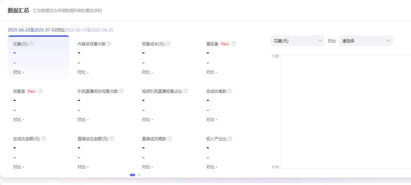Click the date range 2025-06-26至2025-07-02
This screenshot has width=411, height=185.
point(32,30)
